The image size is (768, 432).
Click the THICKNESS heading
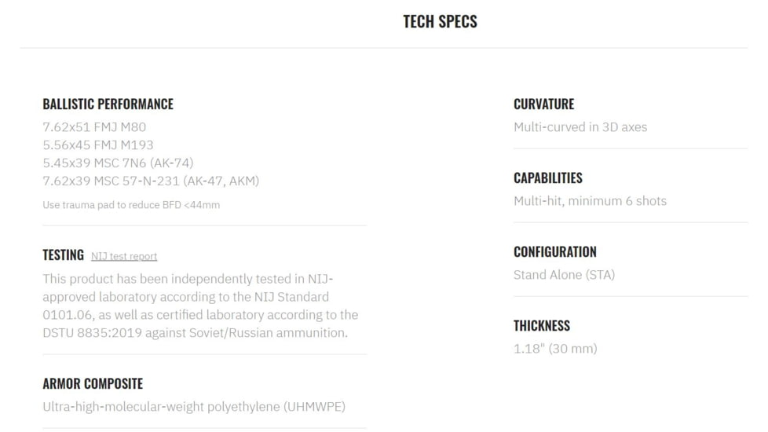pyautogui.click(x=542, y=325)
